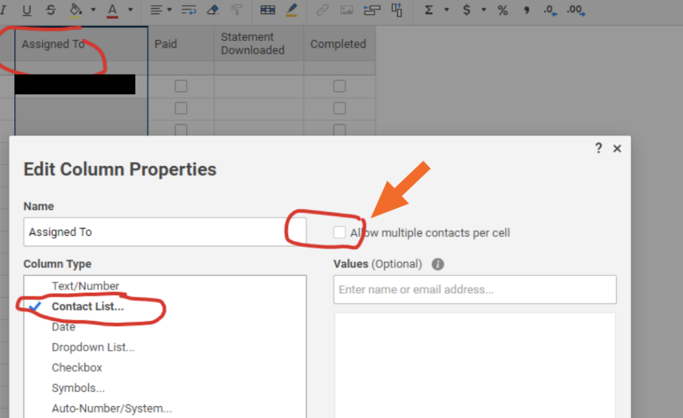Click the text color A swatch
Screen dimensions: 683x418
(112, 10)
